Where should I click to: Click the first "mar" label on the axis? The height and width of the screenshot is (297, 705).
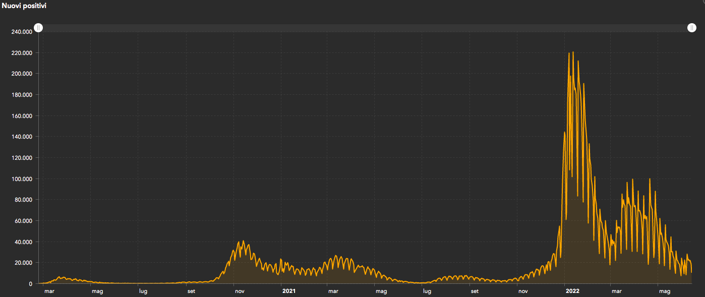[x=49, y=291]
